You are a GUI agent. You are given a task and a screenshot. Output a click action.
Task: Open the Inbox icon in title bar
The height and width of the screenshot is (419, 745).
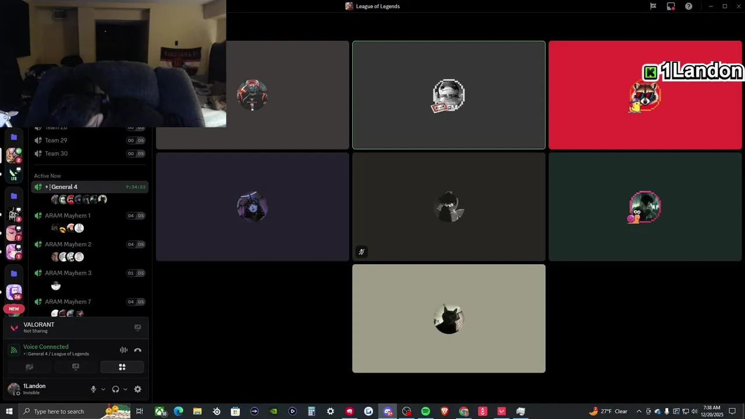click(x=671, y=6)
